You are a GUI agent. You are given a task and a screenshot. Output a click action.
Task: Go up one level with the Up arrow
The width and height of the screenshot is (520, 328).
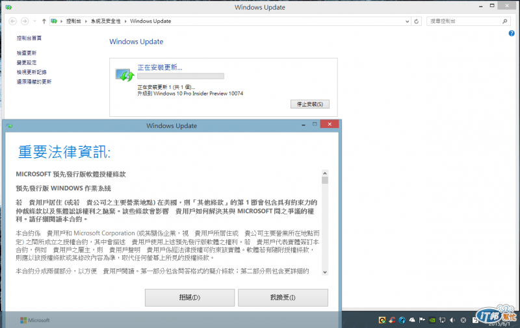click(x=44, y=21)
